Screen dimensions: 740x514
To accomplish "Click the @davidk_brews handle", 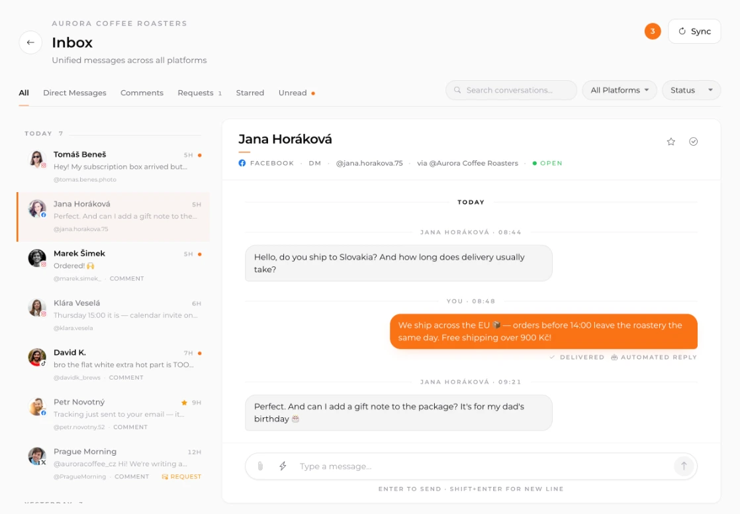I will tap(77, 378).
